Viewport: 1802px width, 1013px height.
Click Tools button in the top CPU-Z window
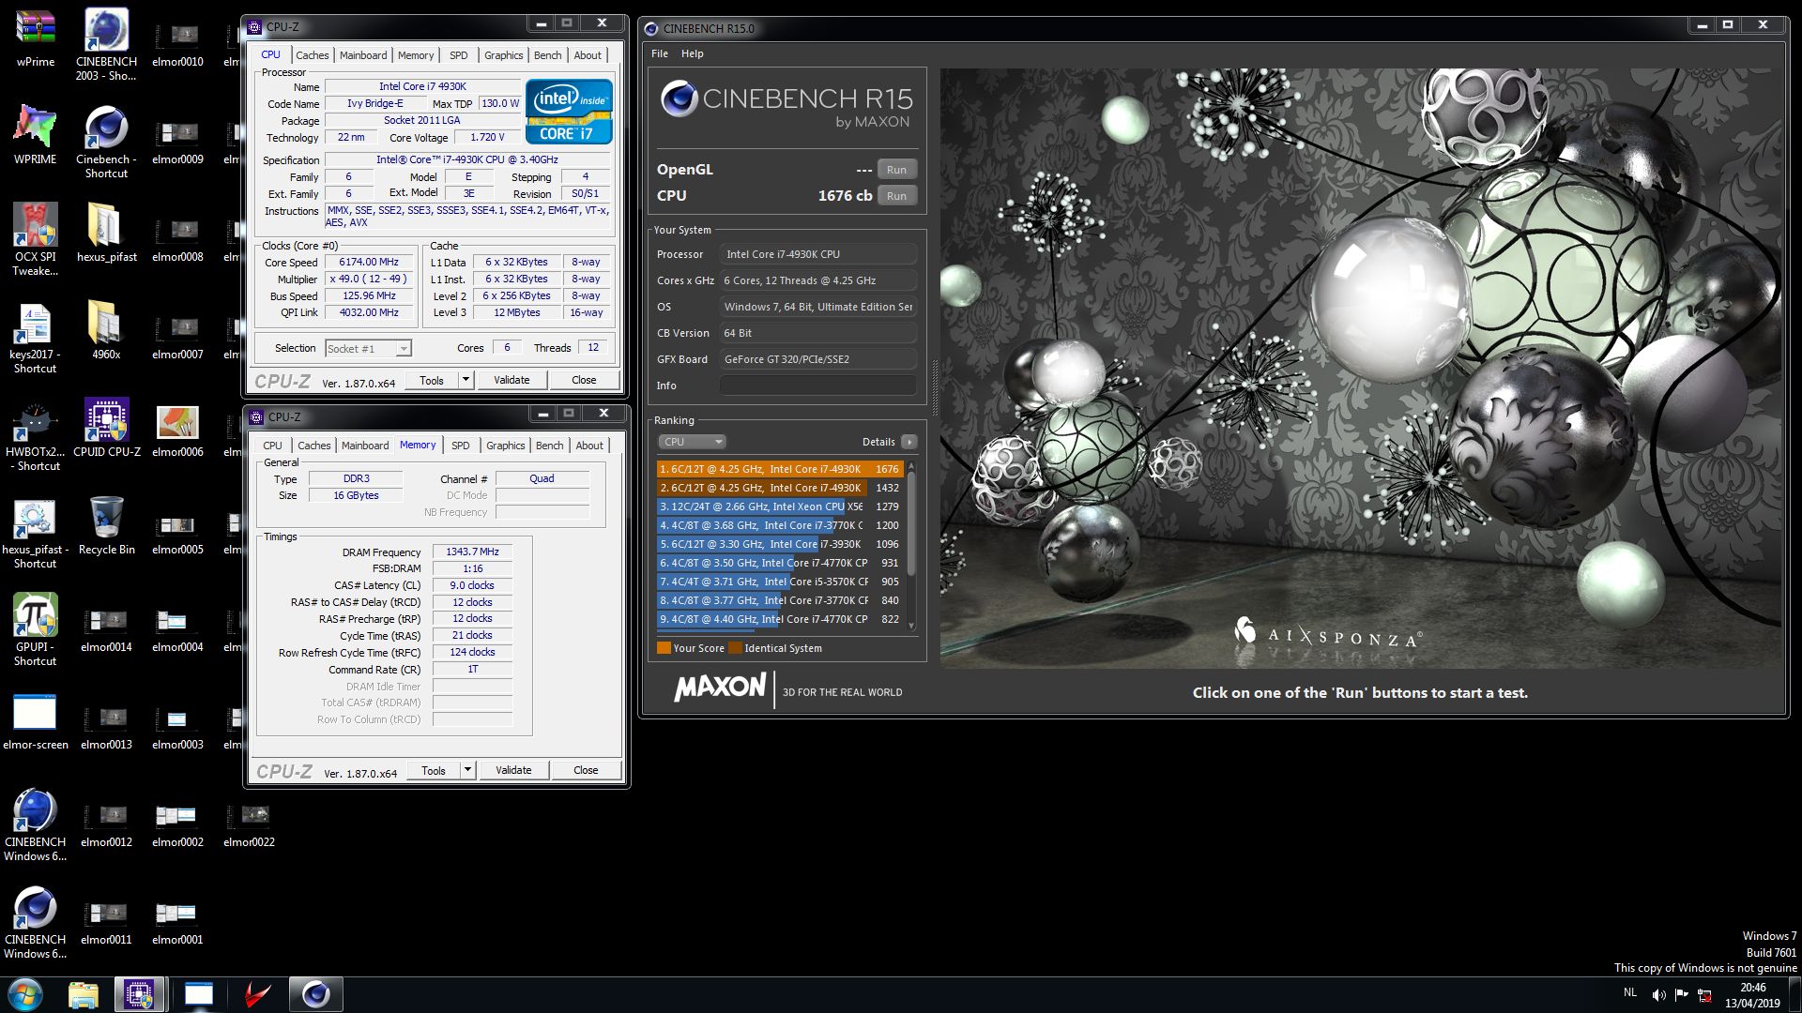tap(432, 380)
